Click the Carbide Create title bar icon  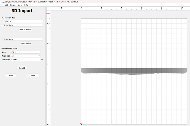(1, 2)
